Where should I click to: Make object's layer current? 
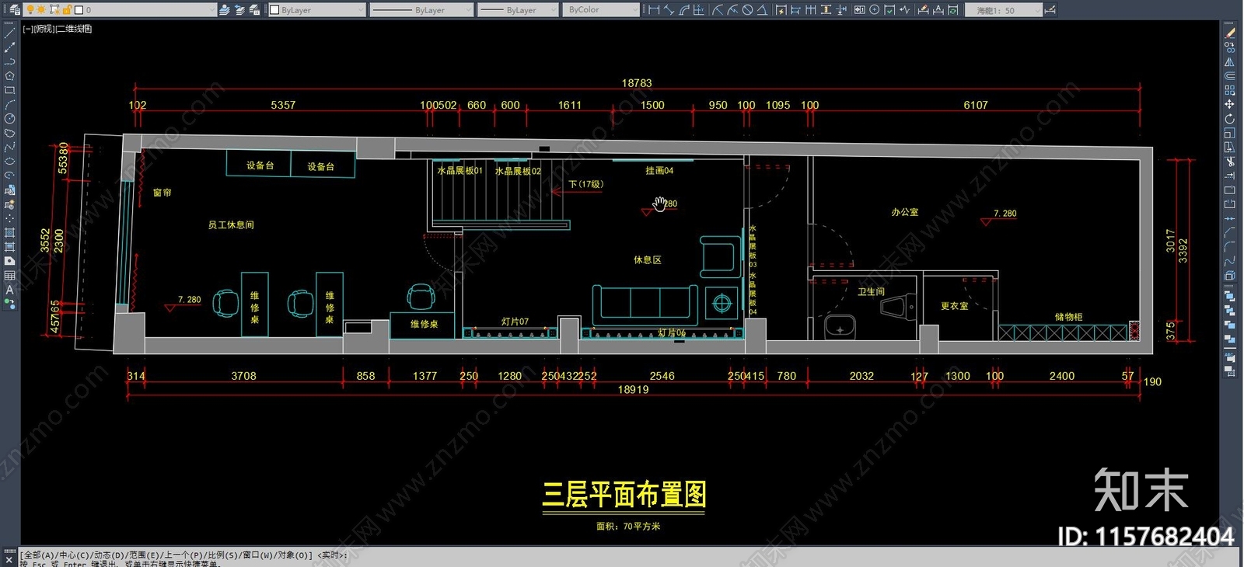pyautogui.click(x=224, y=10)
